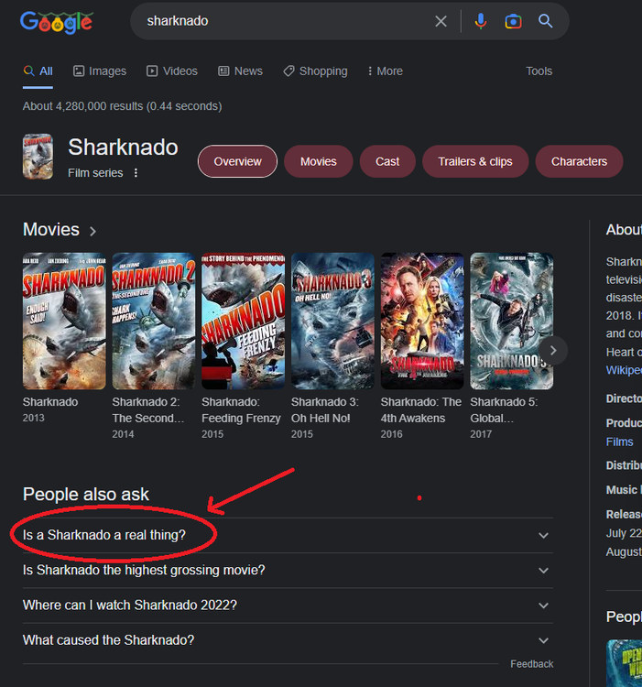Viewport: 642px width, 687px height.
Task: Click the 'People also ask' heading
Action: point(86,495)
